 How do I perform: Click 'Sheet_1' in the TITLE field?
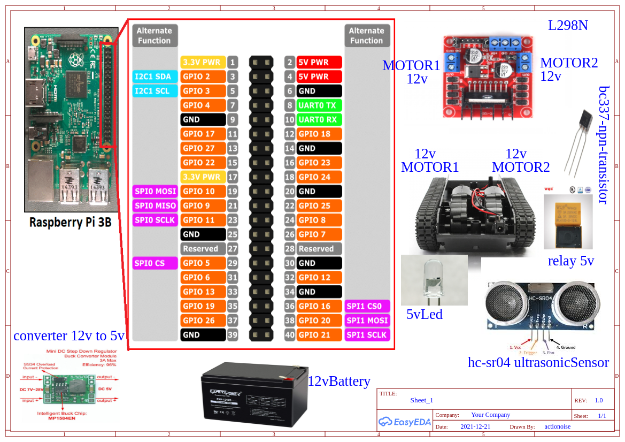click(x=422, y=400)
